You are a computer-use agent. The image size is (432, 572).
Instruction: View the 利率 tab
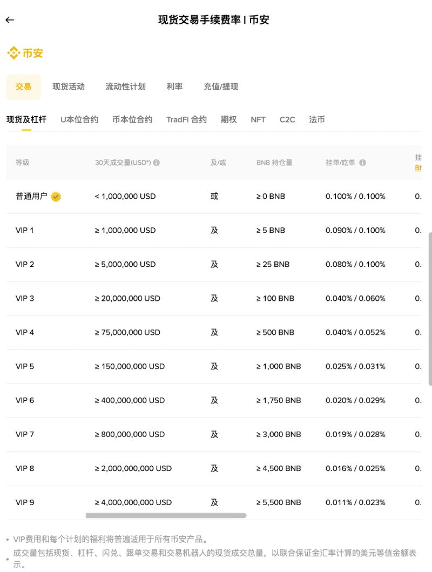pos(174,87)
